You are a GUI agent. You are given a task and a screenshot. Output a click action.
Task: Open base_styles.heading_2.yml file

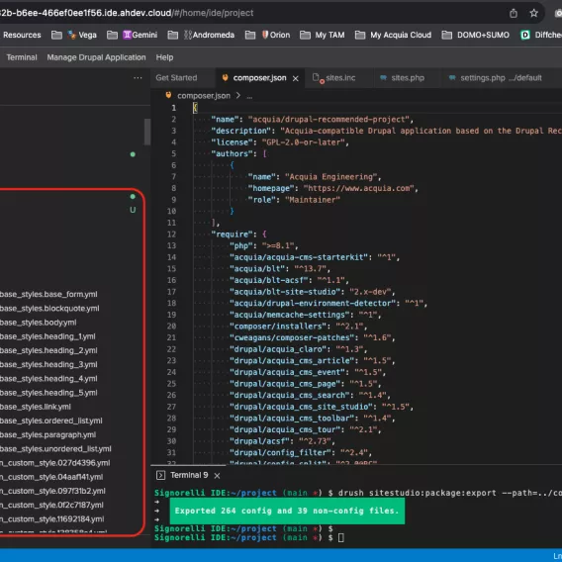click(x=48, y=350)
